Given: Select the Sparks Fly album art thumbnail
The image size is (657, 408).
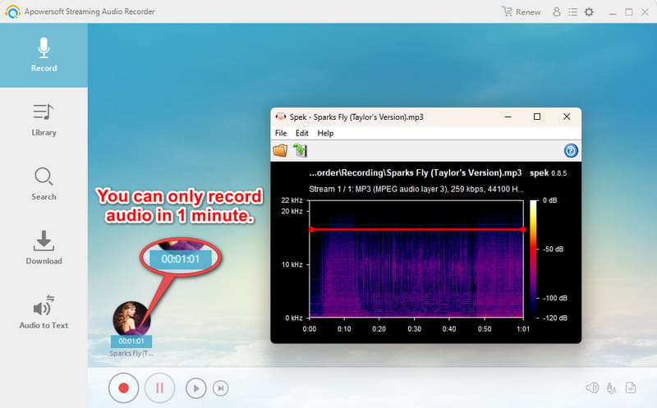Looking at the screenshot, I should (131, 319).
